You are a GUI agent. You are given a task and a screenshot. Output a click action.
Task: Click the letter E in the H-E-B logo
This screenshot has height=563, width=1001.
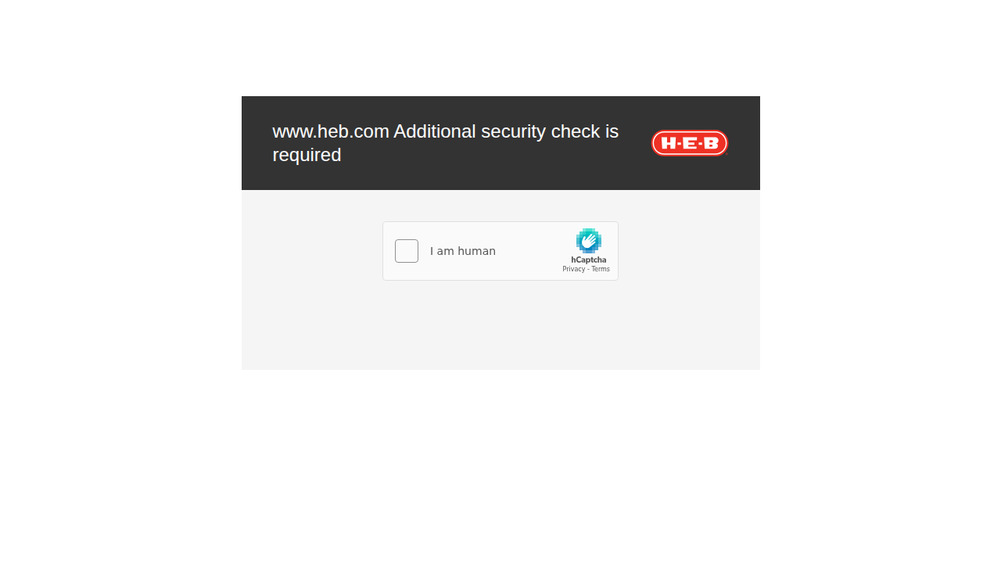(690, 143)
